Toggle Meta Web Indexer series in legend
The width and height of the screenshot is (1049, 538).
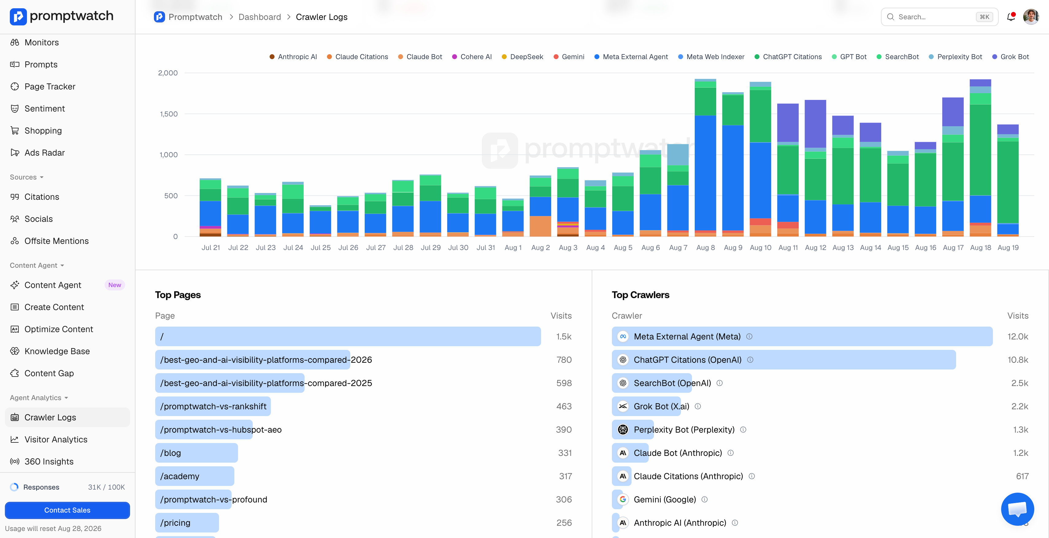711,57
